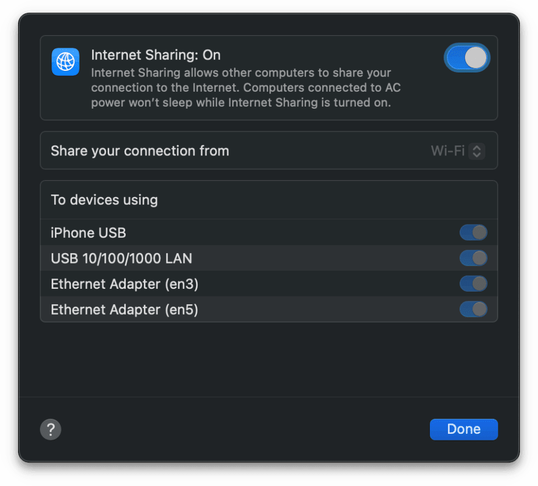The width and height of the screenshot is (538, 486).
Task: Disable the iPhone USB sharing toggle
Action: (473, 232)
